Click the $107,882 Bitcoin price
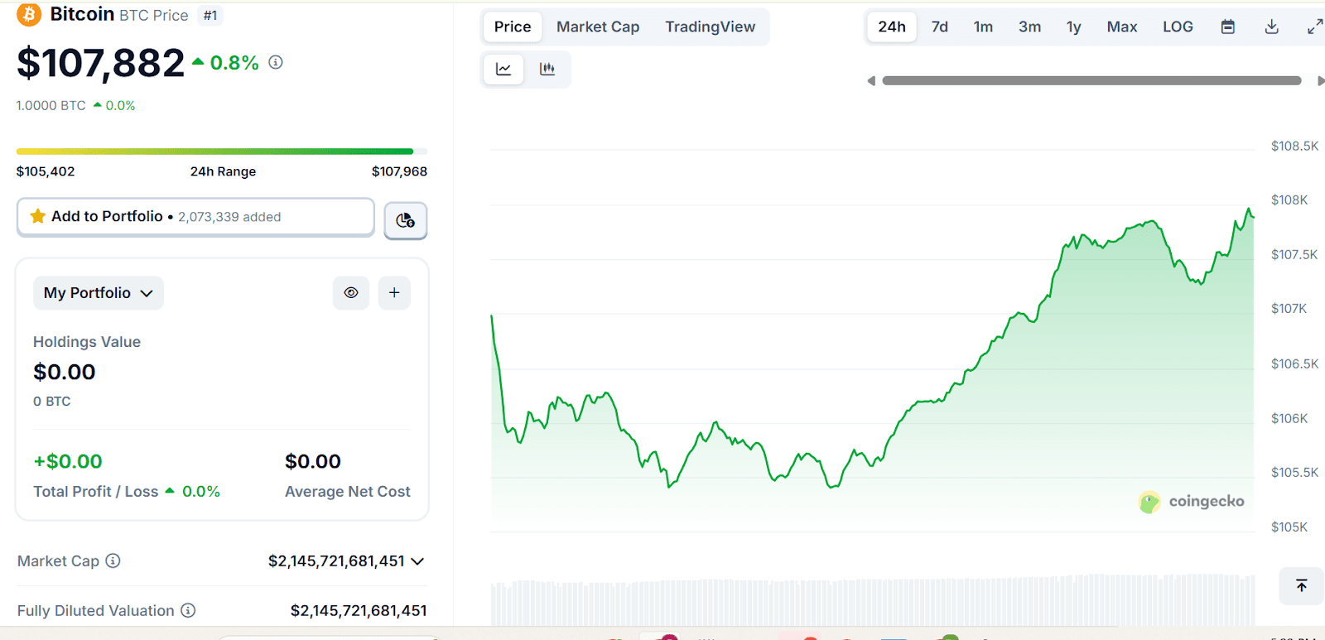The height and width of the screenshot is (640, 1325). coord(100,63)
